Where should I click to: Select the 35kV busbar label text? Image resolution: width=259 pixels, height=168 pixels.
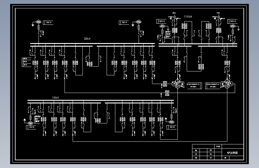click(87, 39)
